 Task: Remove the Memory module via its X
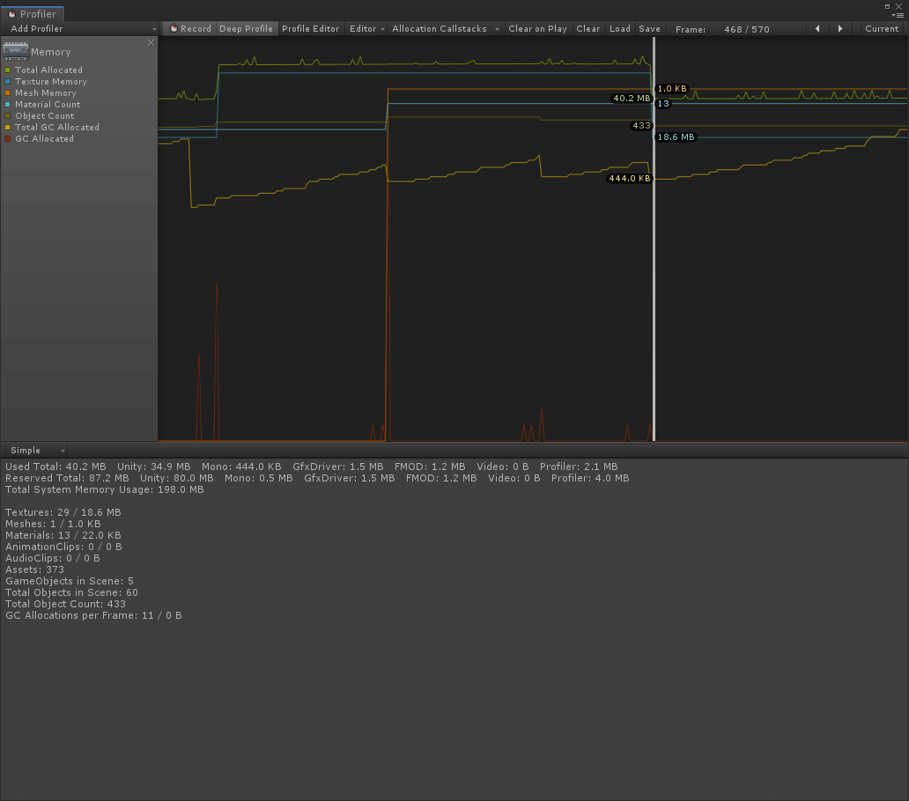click(151, 41)
